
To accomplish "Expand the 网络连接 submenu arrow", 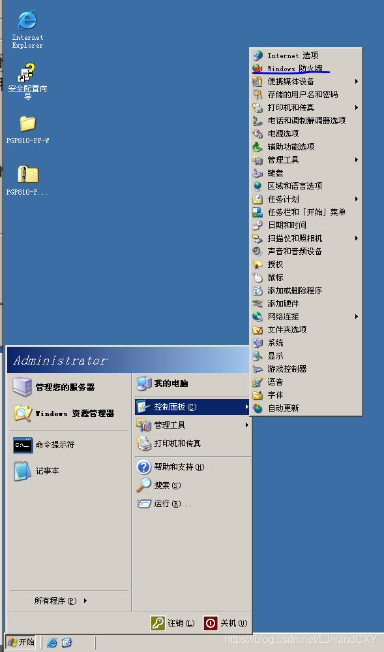I will pos(356,316).
